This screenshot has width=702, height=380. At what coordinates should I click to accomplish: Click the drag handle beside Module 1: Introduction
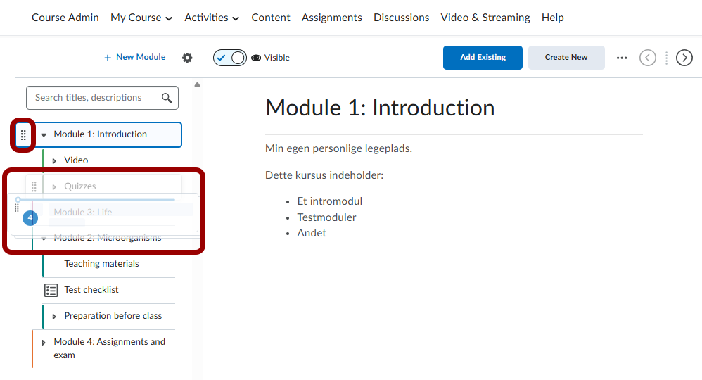coord(23,134)
